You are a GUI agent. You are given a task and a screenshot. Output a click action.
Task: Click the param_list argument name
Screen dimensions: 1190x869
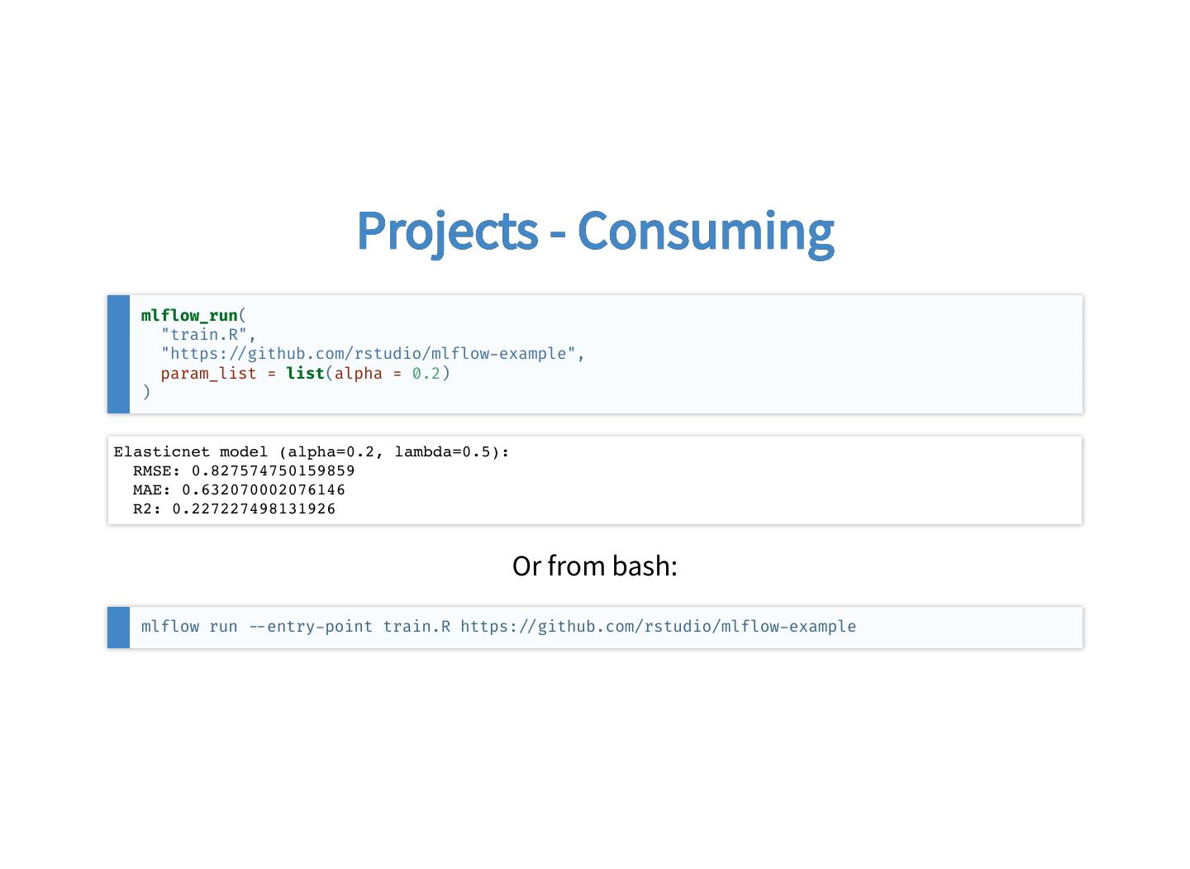pyautogui.click(x=208, y=374)
